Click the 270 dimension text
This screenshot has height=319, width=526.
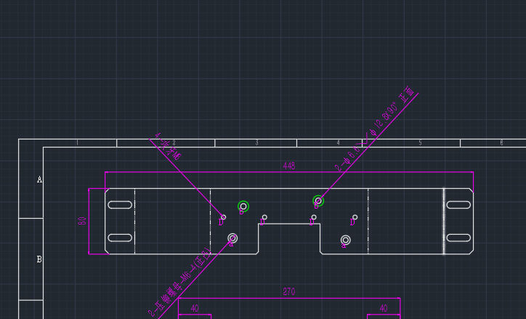[288, 292]
